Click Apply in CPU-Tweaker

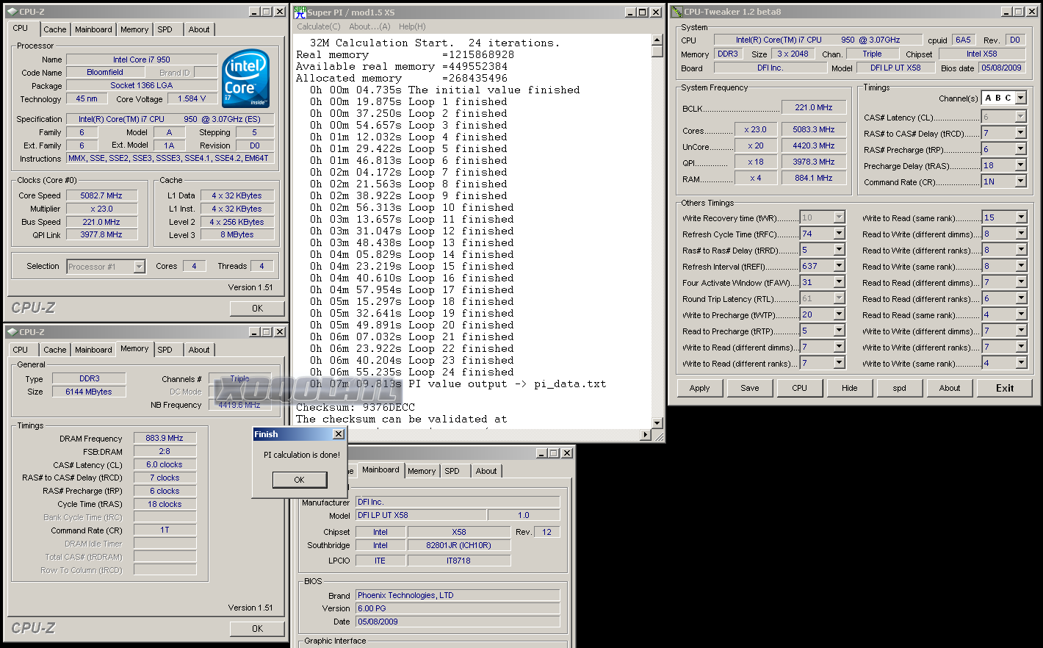[x=699, y=388]
